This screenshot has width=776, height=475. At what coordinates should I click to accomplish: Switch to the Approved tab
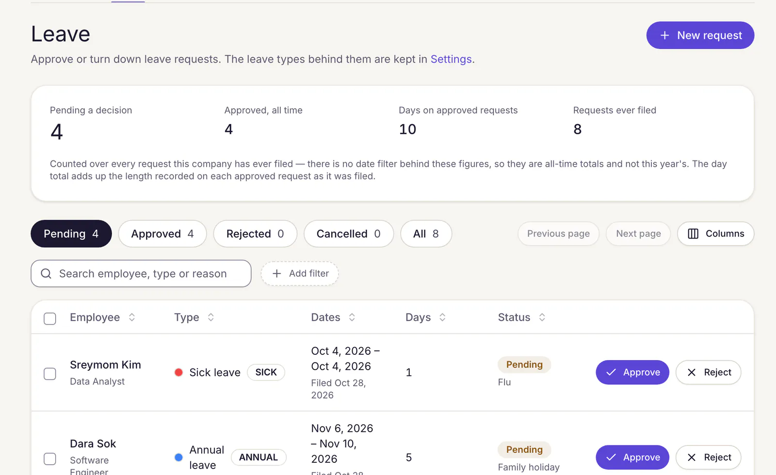(162, 234)
